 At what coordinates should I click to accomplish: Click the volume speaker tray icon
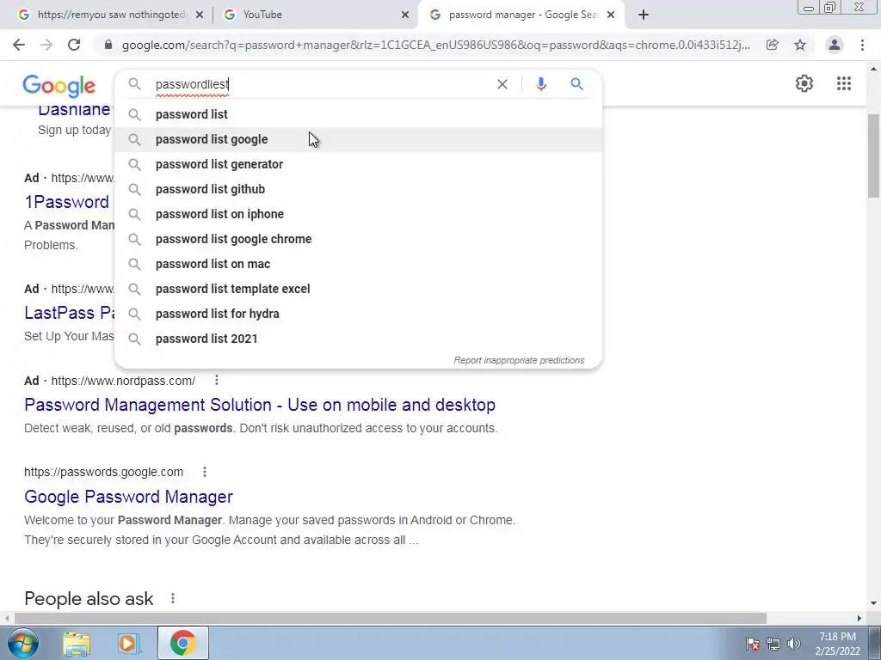(793, 644)
